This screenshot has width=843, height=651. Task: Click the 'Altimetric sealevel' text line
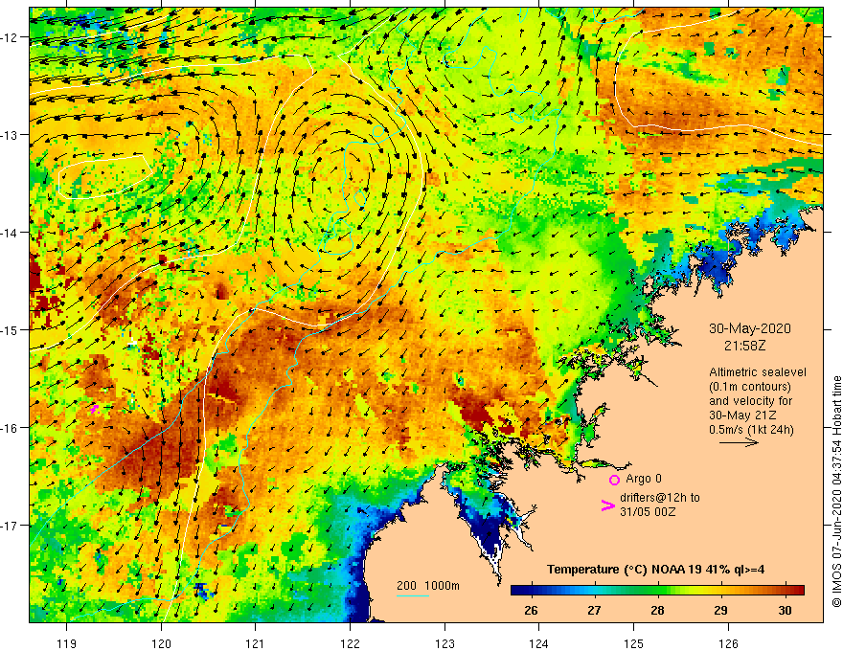click(758, 372)
